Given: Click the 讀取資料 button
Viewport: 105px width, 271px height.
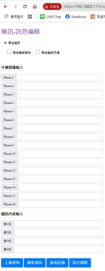Looking at the screenshot, I should [35, 263].
